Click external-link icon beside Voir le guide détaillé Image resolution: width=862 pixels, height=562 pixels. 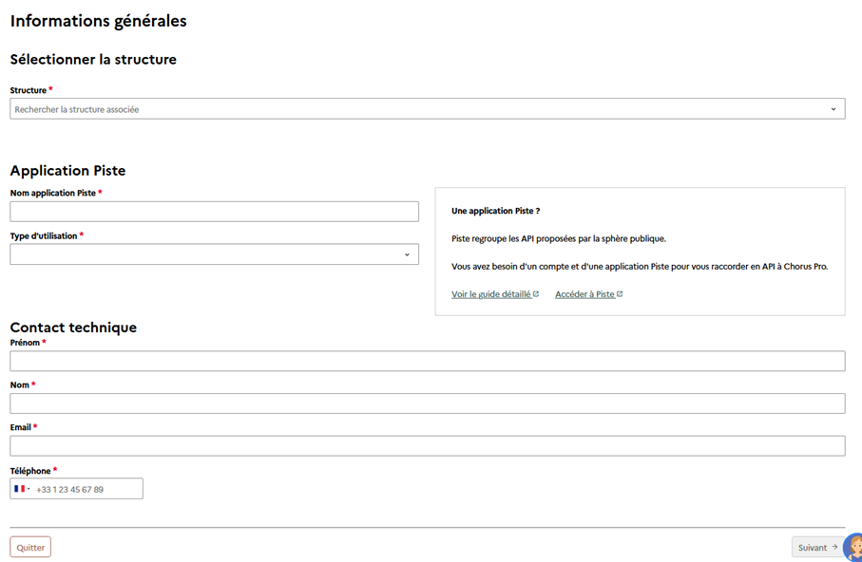[x=536, y=294]
